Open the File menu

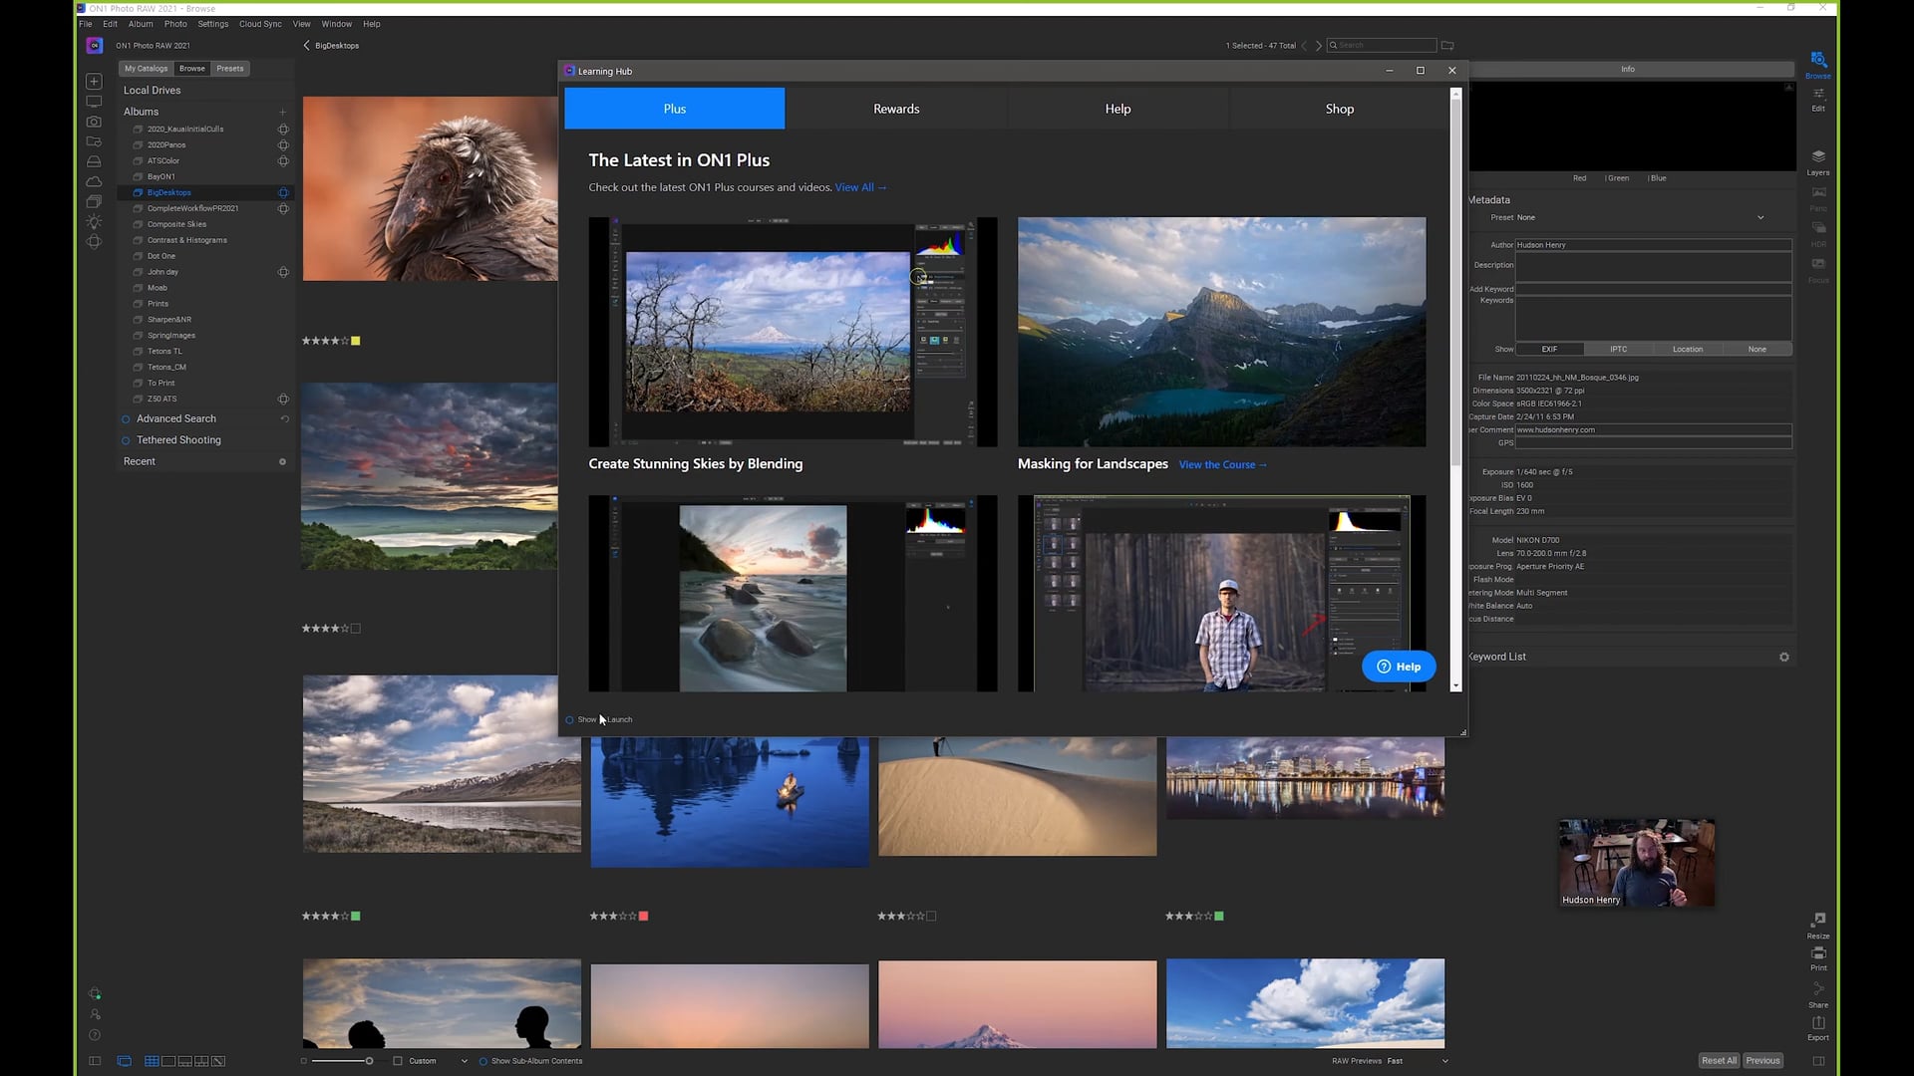pos(86,24)
